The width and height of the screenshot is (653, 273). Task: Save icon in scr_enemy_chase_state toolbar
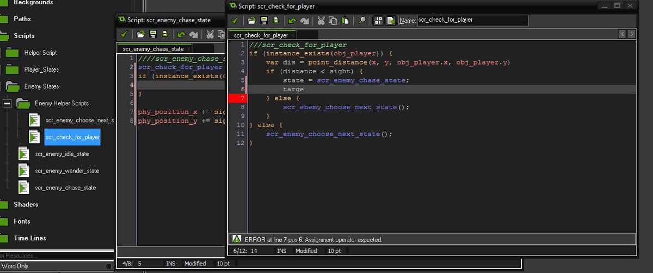[152, 34]
